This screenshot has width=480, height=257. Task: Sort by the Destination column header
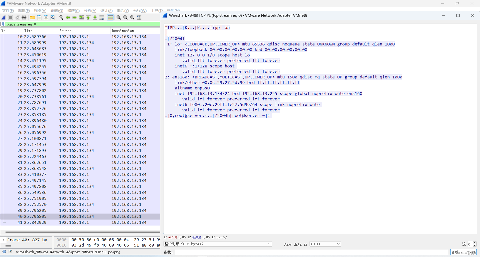[x=135, y=31]
